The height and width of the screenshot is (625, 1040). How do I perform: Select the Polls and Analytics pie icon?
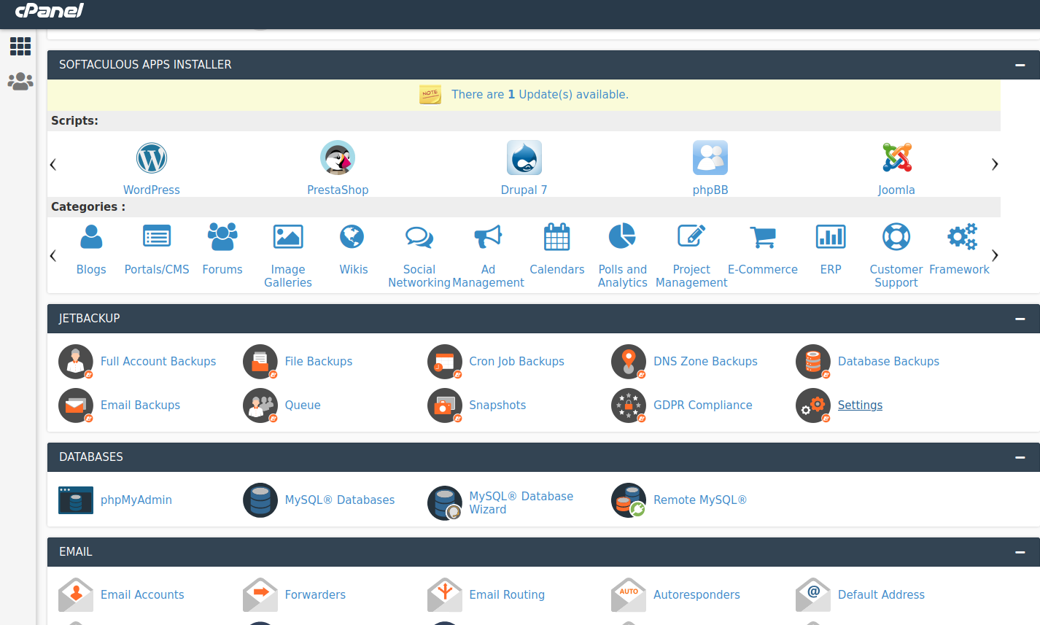coord(622,237)
